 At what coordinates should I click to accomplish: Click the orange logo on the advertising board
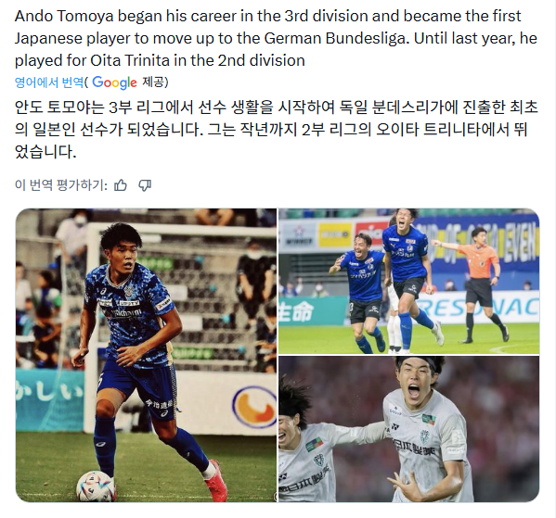point(254,406)
